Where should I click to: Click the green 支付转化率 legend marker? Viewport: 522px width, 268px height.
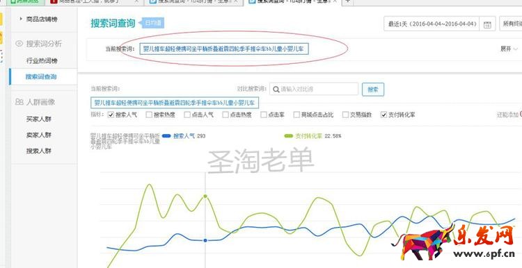tap(289, 136)
